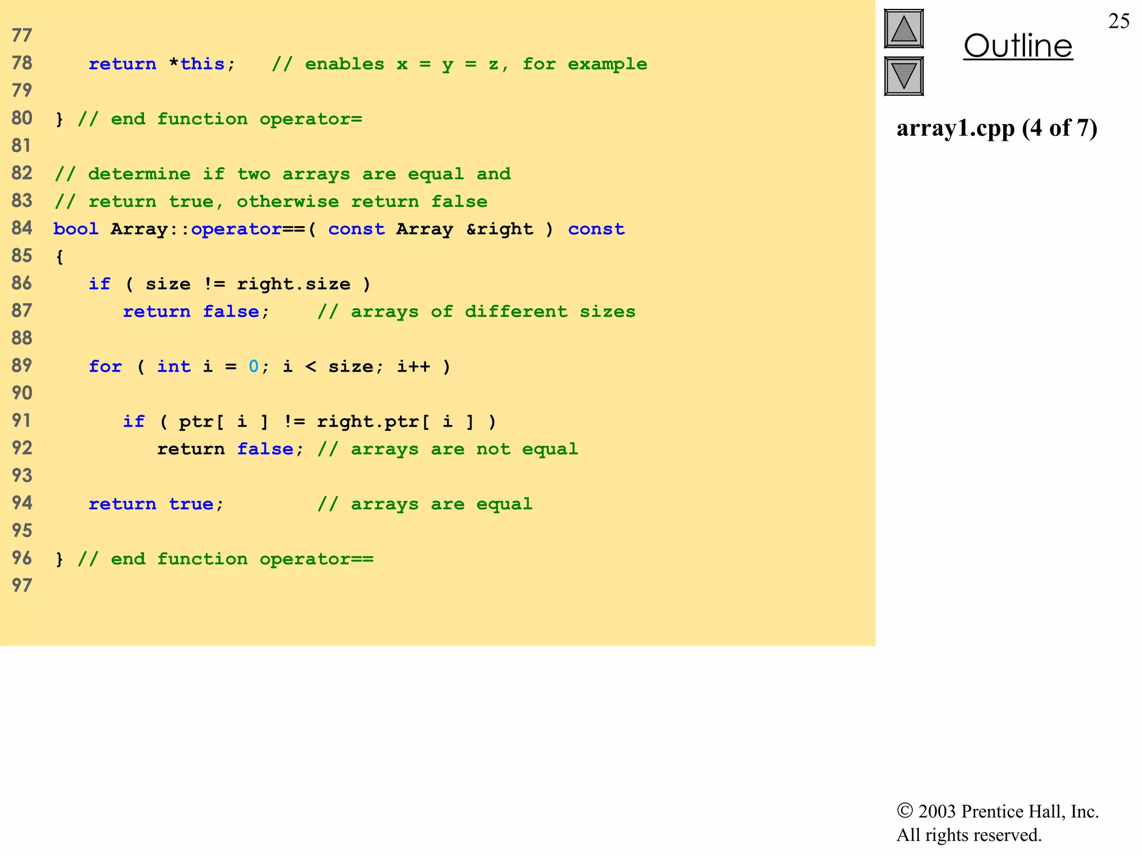
Task: Click 'i++' in the for loop
Action: [x=414, y=366]
